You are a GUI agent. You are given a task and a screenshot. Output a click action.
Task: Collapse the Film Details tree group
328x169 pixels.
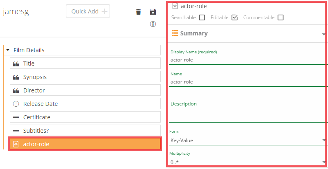[8, 50]
